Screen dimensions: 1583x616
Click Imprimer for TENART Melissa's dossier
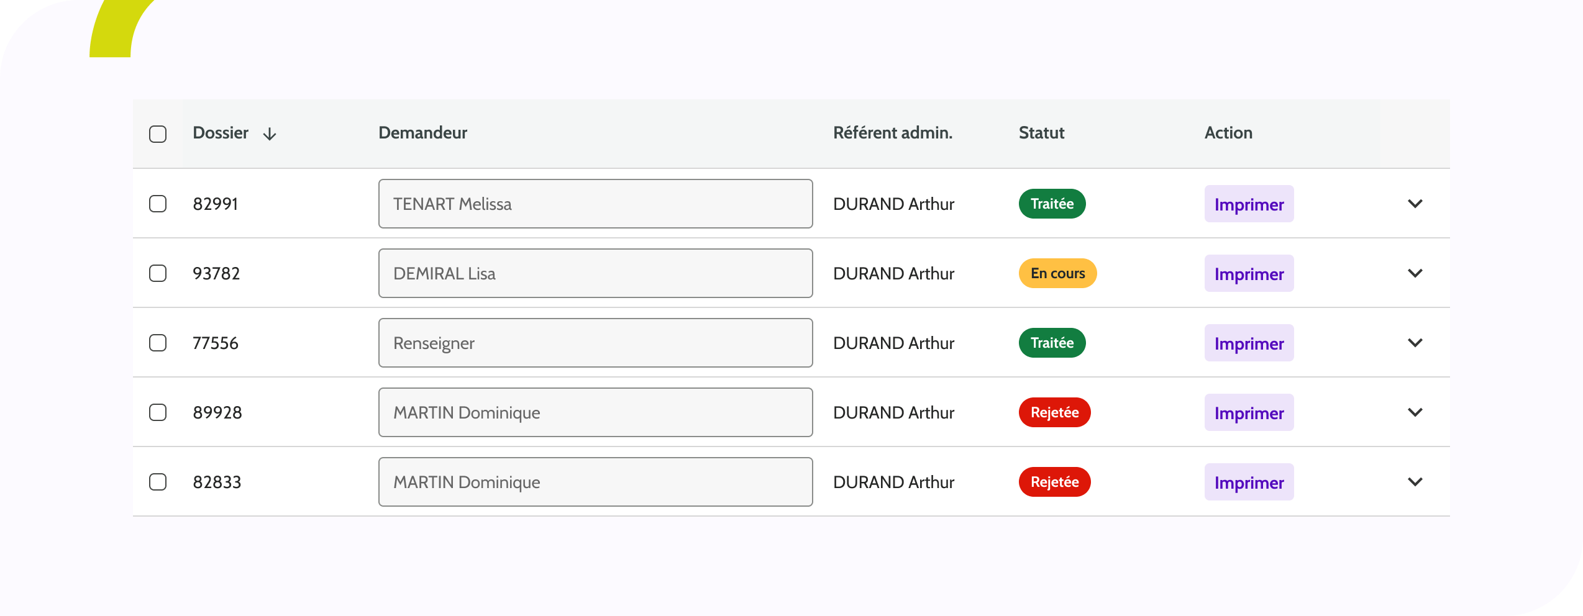tap(1249, 204)
